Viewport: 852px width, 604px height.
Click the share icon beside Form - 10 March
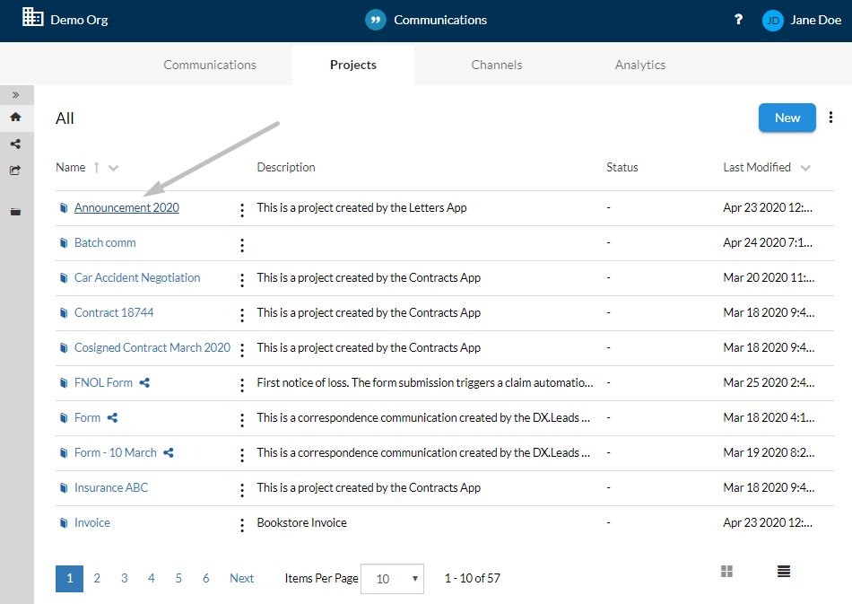coord(169,453)
